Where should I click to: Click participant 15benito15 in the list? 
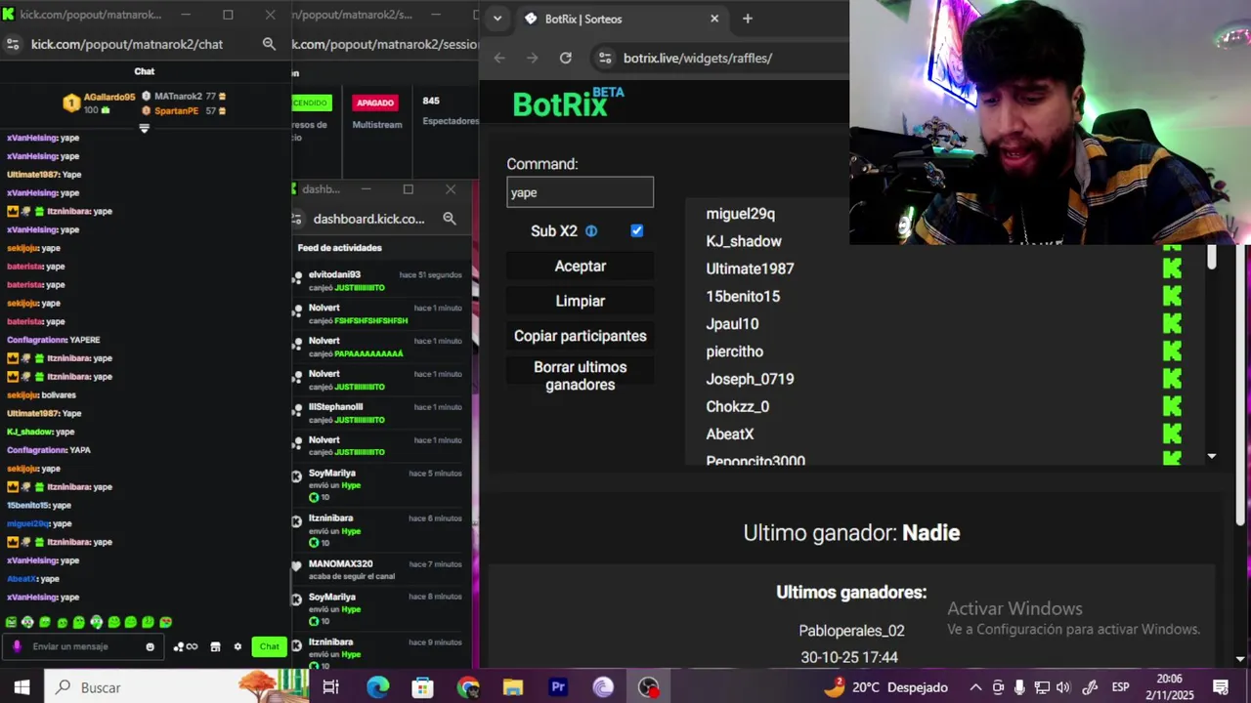click(743, 297)
